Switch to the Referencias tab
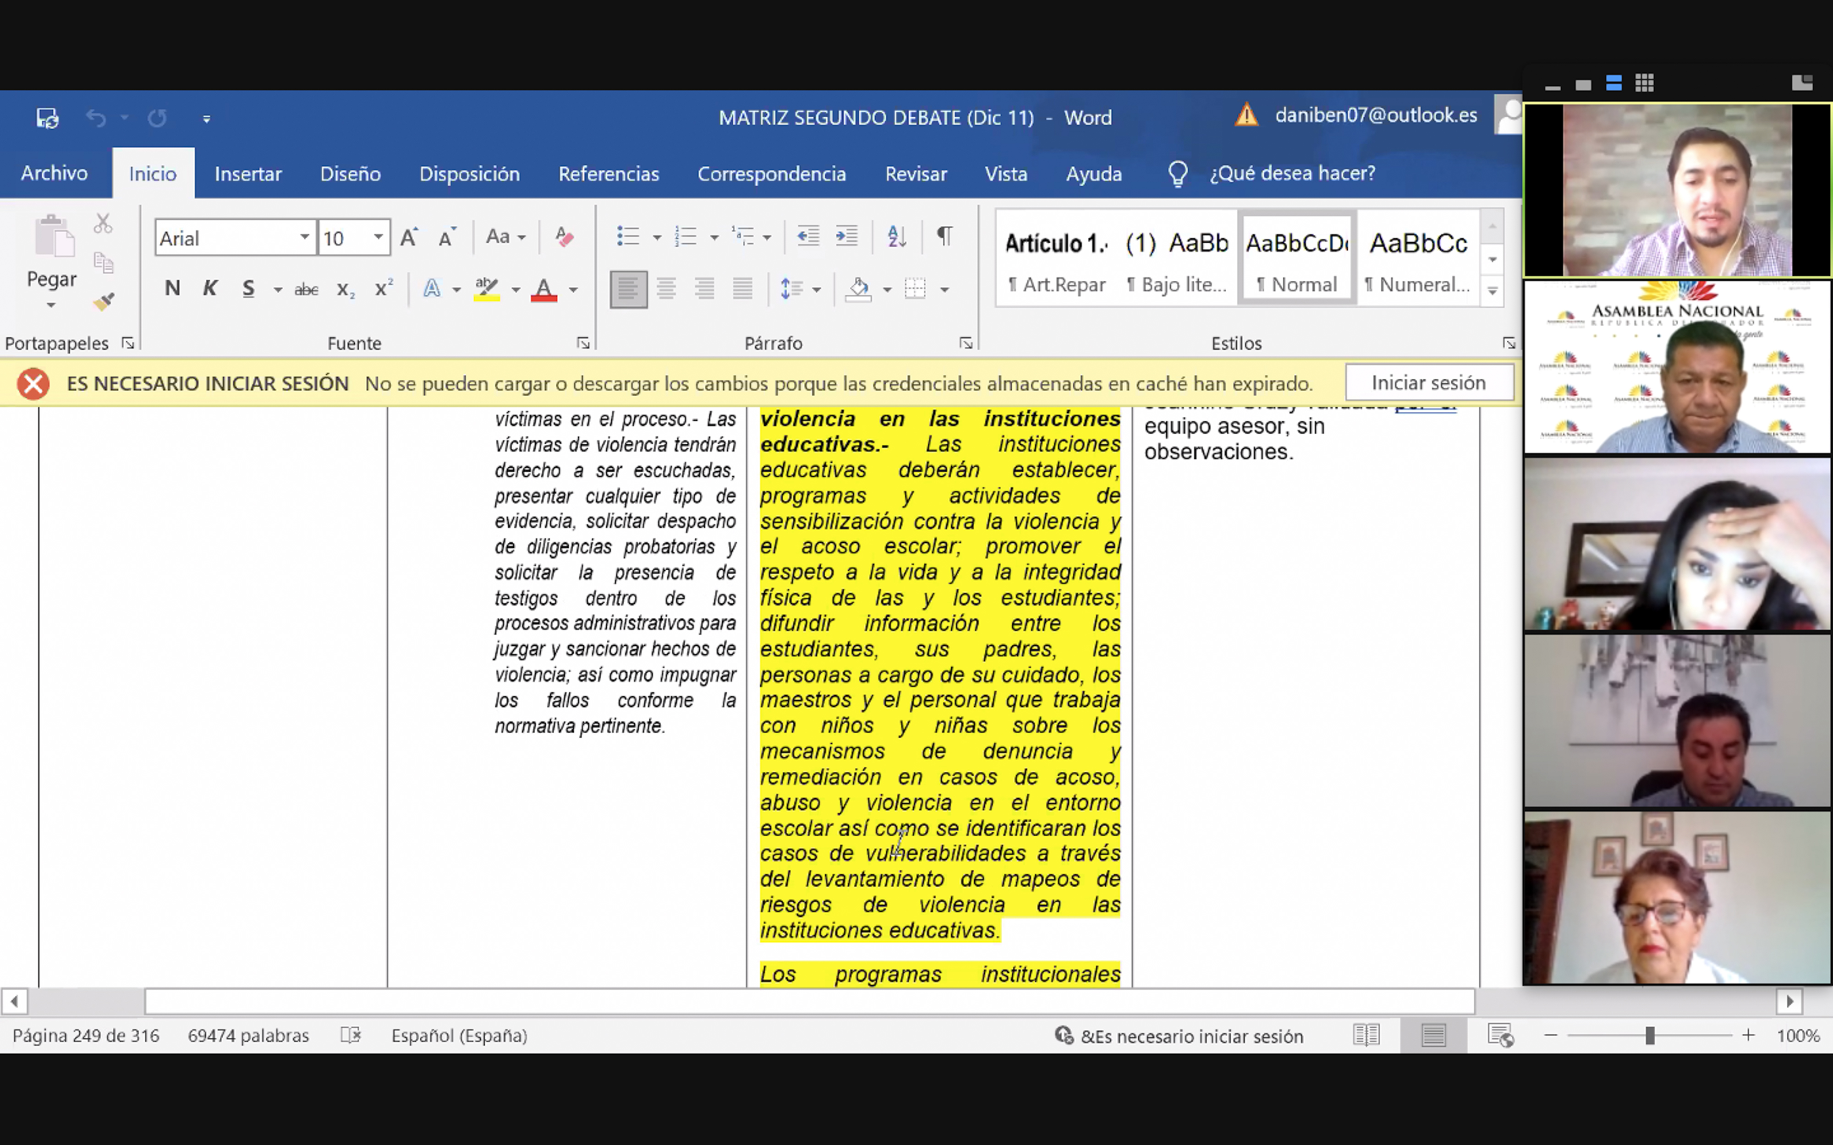Image resolution: width=1833 pixels, height=1145 pixels. pos(608,174)
